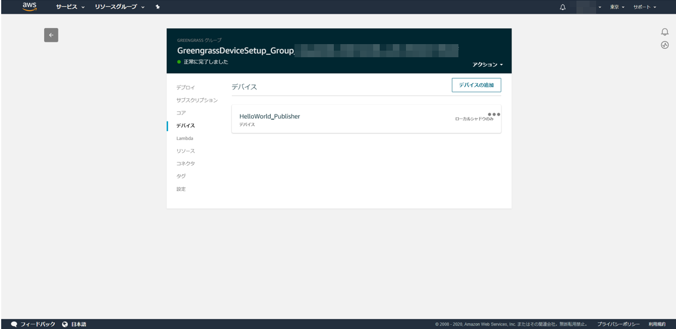
Task: Select the 設定 tab
Action: 181,189
